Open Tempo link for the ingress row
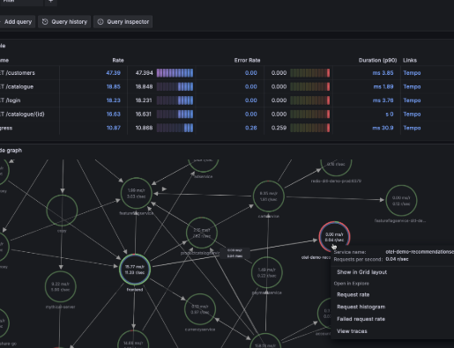 (412, 128)
